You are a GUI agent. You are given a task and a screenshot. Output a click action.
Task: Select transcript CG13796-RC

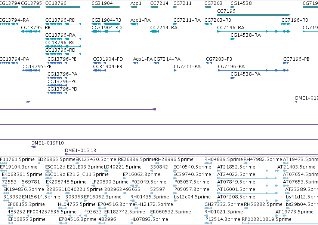[63, 46]
